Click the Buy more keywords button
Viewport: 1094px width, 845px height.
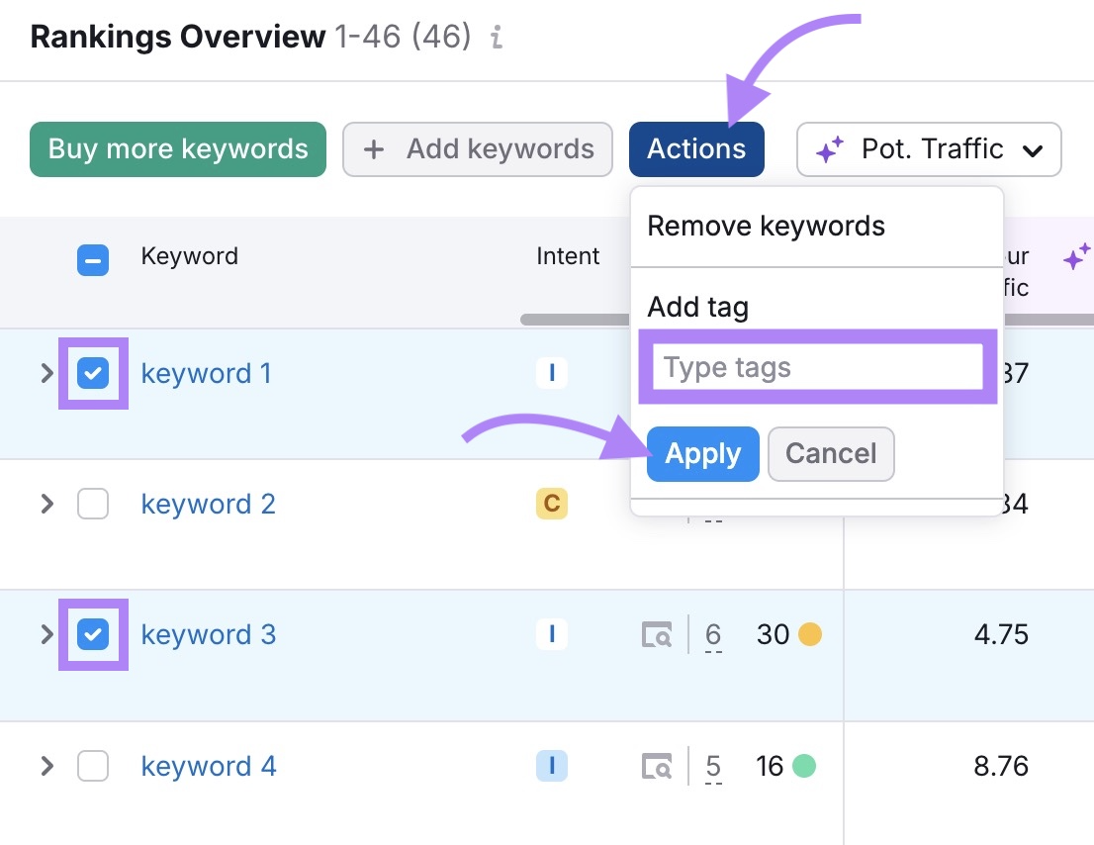[177, 149]
